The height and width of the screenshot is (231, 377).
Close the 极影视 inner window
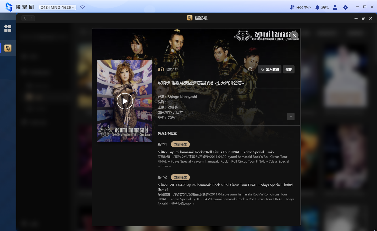(371, 18)
